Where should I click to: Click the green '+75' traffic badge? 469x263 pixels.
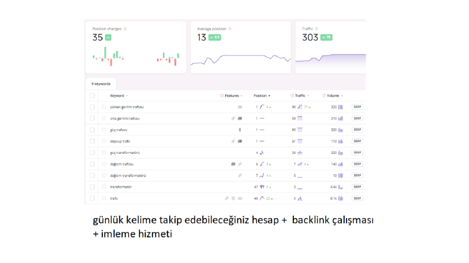(326, 37)
